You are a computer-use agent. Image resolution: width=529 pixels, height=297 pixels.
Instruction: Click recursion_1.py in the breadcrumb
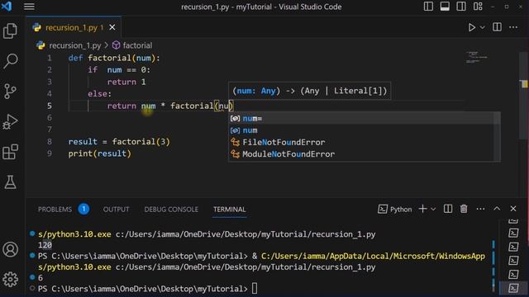pyautogui.click(x=75, y=45)
